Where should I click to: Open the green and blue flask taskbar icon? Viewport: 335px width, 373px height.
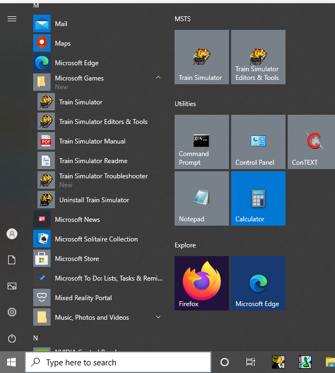pyautogui.click(x=305, y=362)
